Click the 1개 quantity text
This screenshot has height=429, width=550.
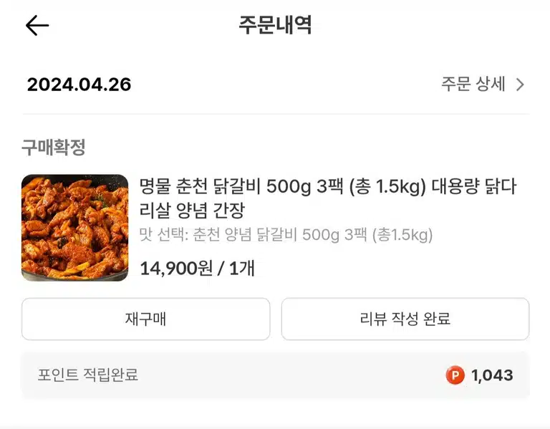[x=242, y=269]
